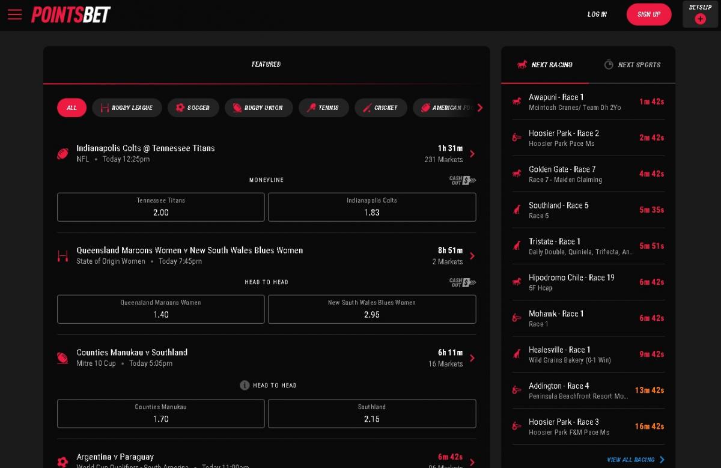Screen dimensions: 721x468
Task: Open Hipodromo Chile - Race 19 entry
Action: (588, 282)
